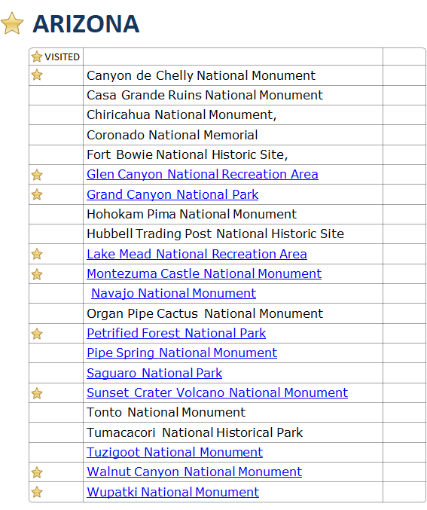
Task: Click visited star for Wupatki row
Action: (x=37, y=492)
